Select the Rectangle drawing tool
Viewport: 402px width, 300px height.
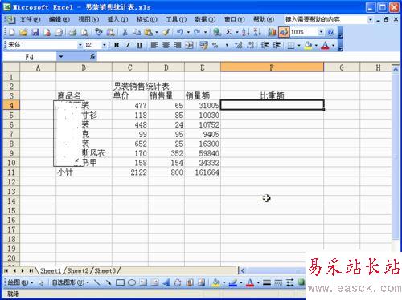(x=120, y=282)
